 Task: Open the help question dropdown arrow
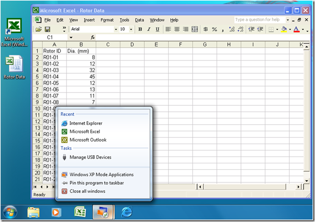[x=287, y=20]
